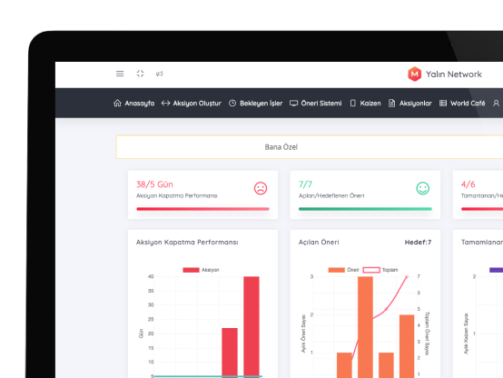Click the shorter red bar near 22

coord(230,353)
